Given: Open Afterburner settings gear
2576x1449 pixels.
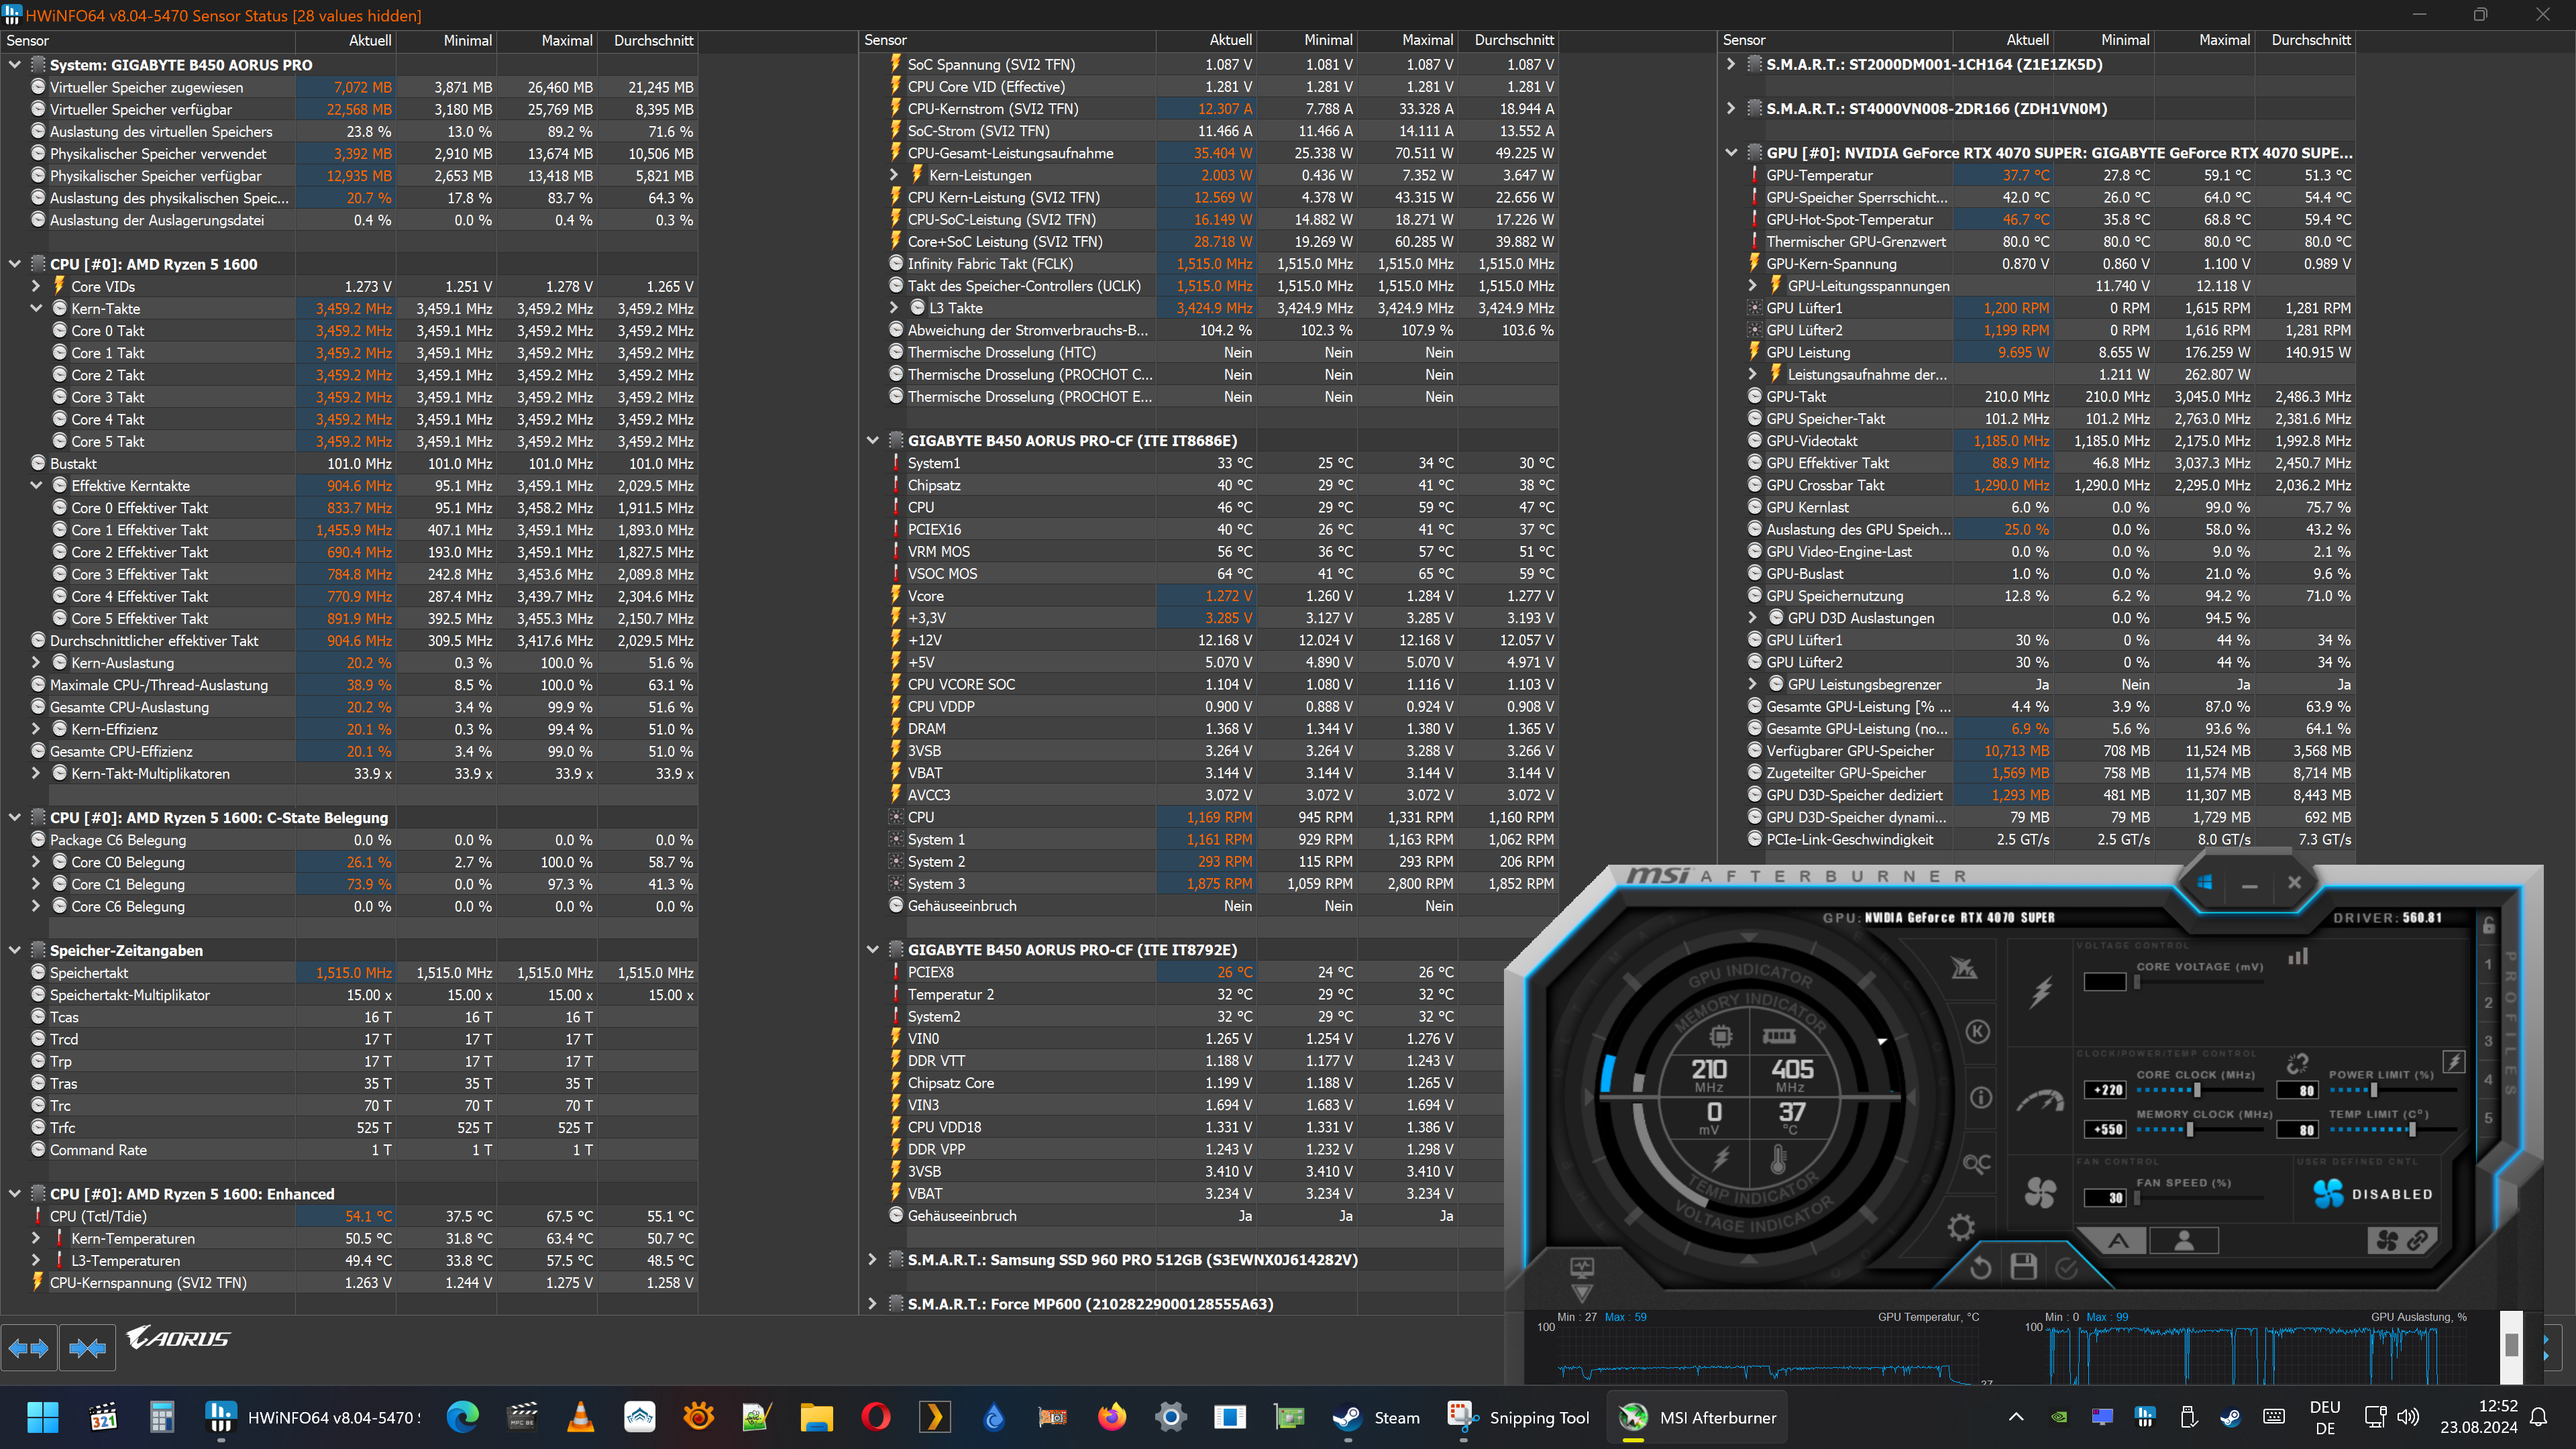Looking at the screenshot, I should click(x=1960, y=1227).
